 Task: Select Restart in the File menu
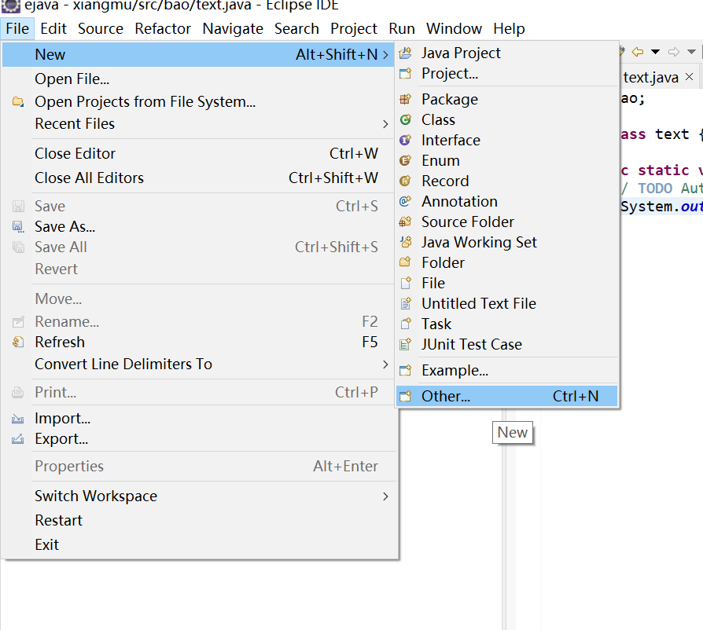click(x=198, y=520)
